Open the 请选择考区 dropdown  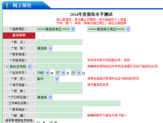(x=55, y=29)
